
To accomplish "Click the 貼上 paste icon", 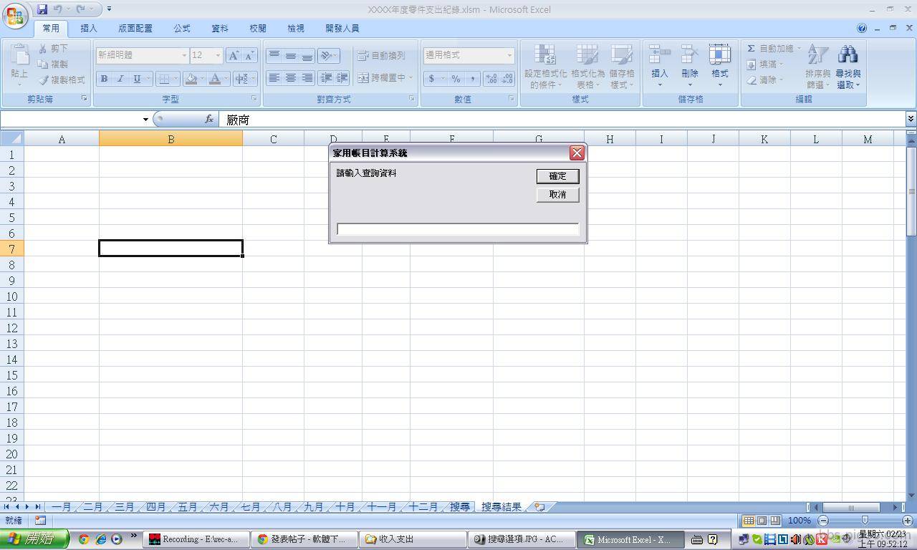I will [19, 56].
